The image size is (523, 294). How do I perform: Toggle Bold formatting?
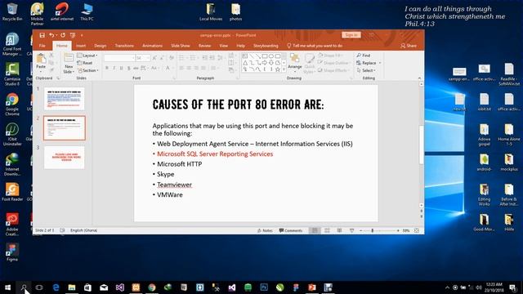pos(107,68)
